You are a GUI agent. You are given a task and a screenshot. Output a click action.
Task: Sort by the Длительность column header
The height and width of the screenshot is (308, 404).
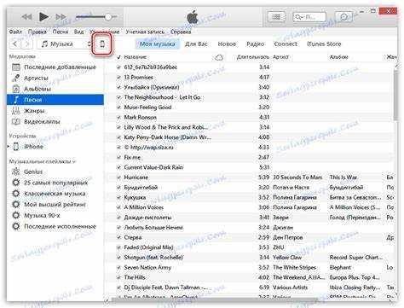[x=252, y=57]
